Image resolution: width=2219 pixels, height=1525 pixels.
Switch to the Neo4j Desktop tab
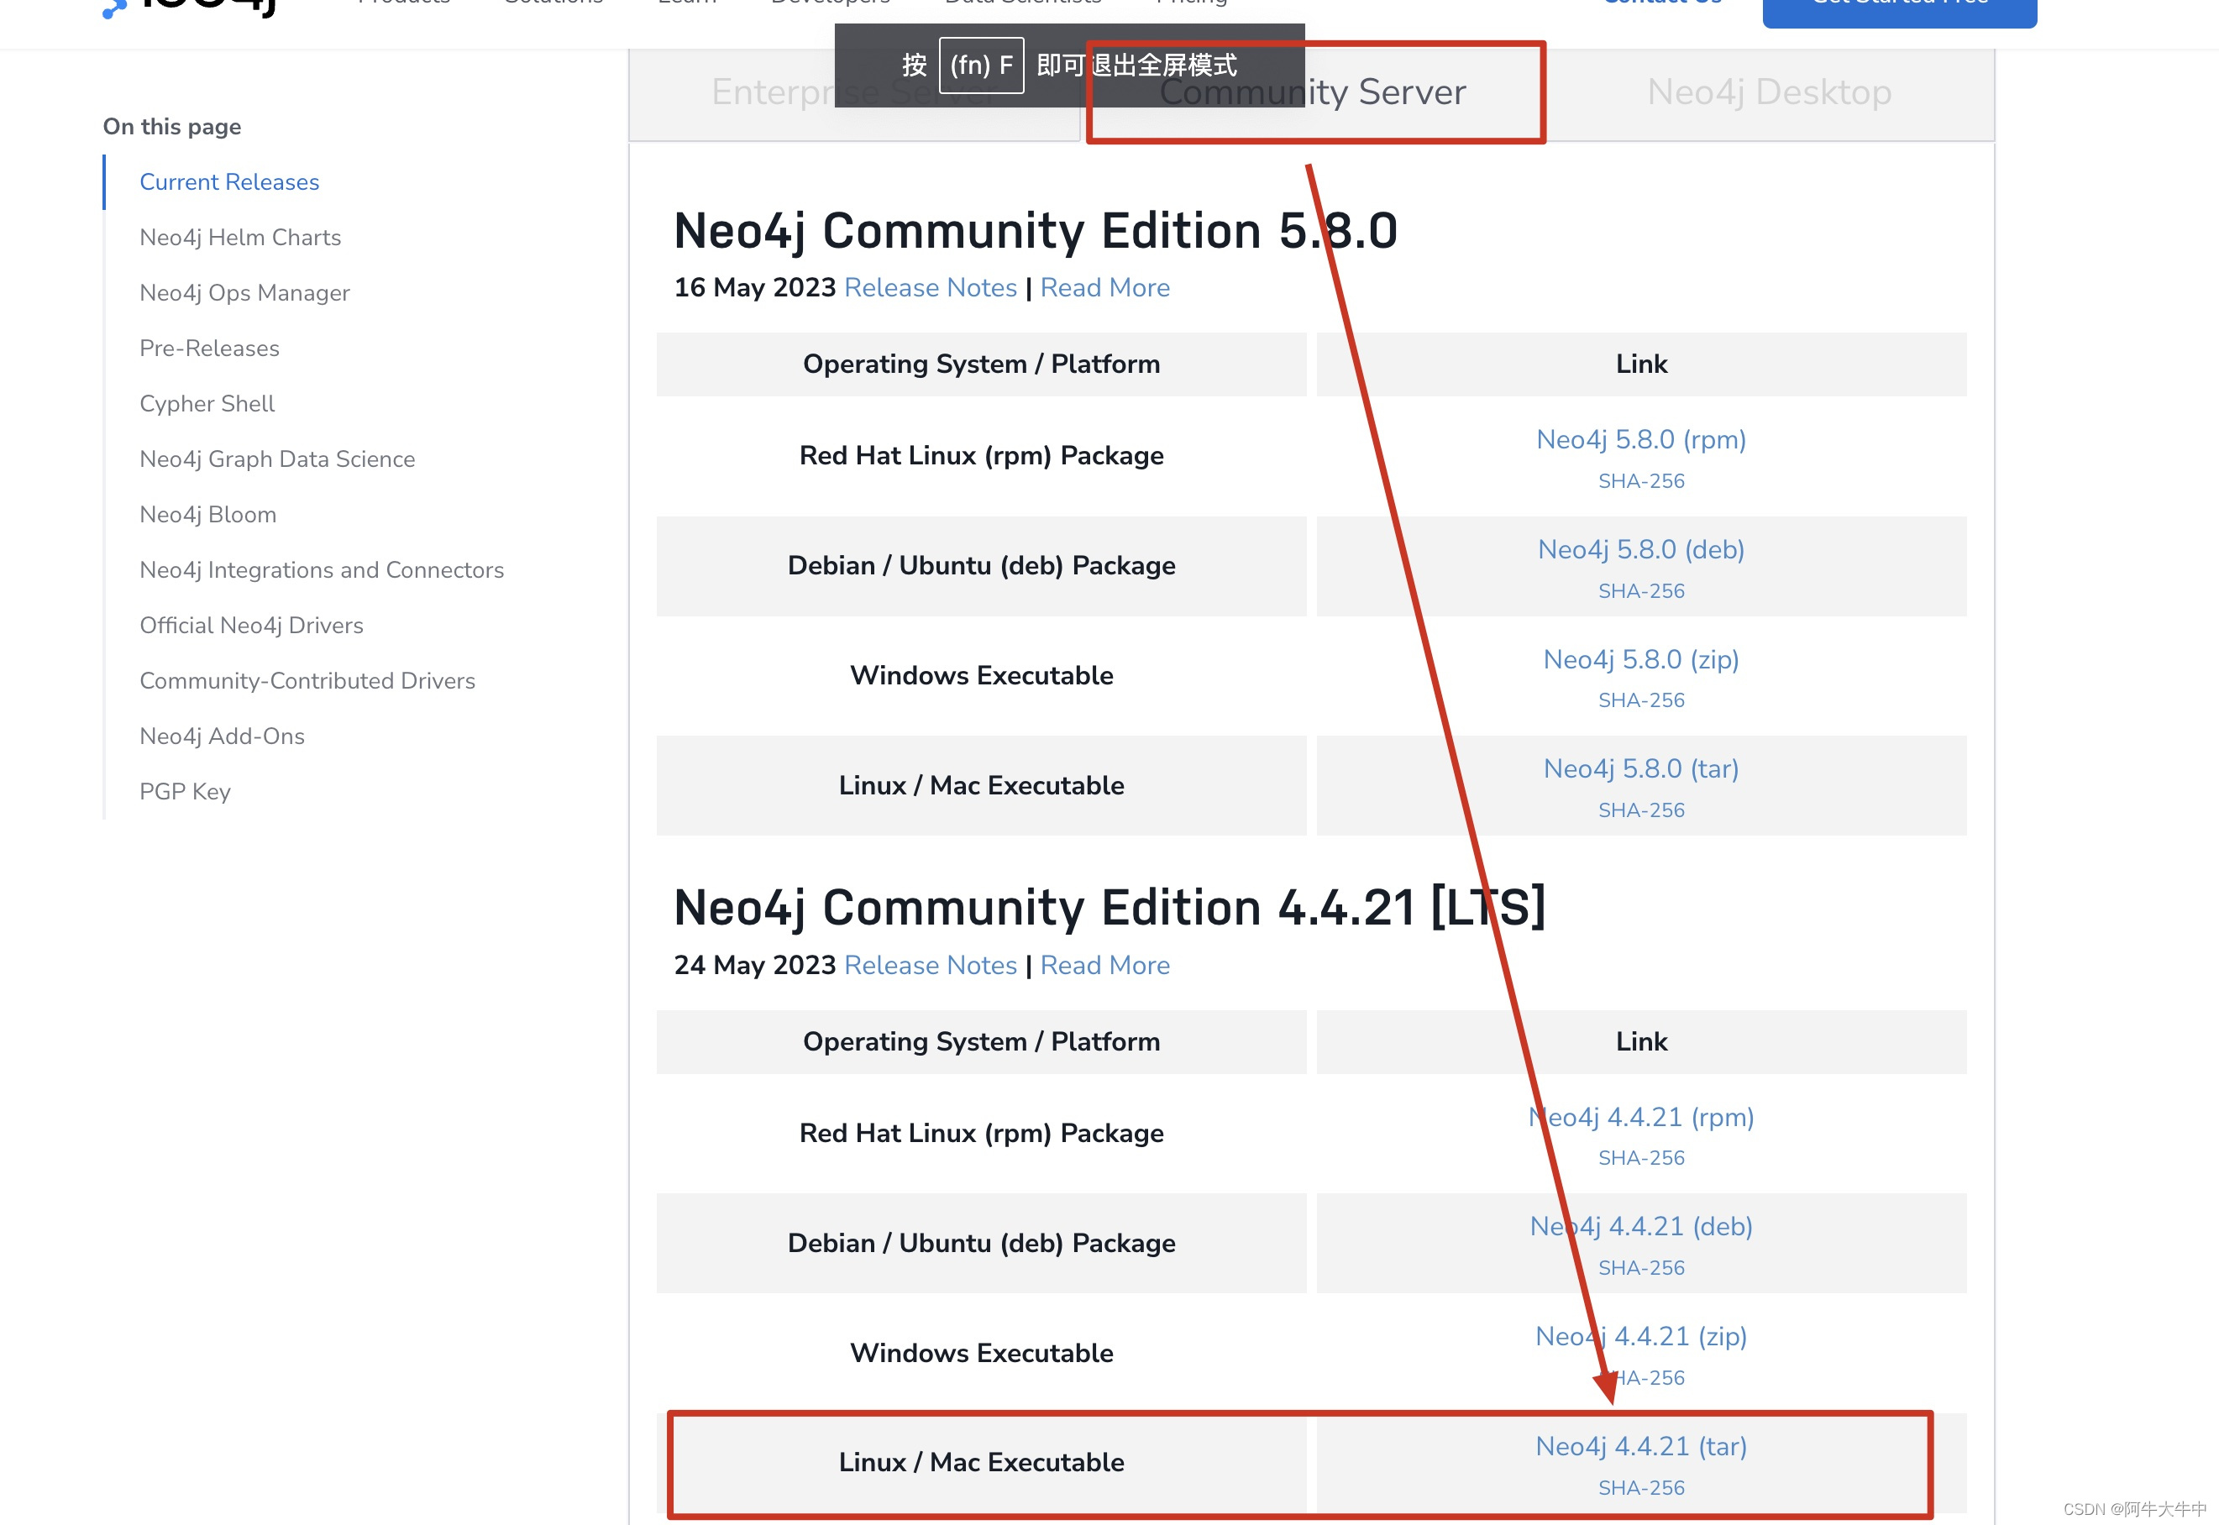[x=1769, y=92]
